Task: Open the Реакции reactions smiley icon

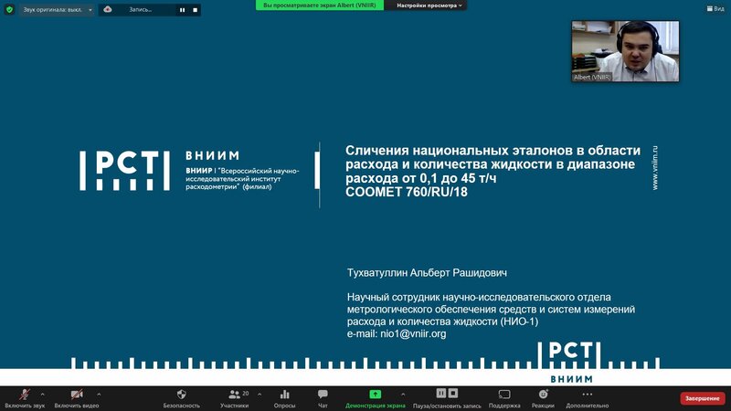Action: point(543,394)
